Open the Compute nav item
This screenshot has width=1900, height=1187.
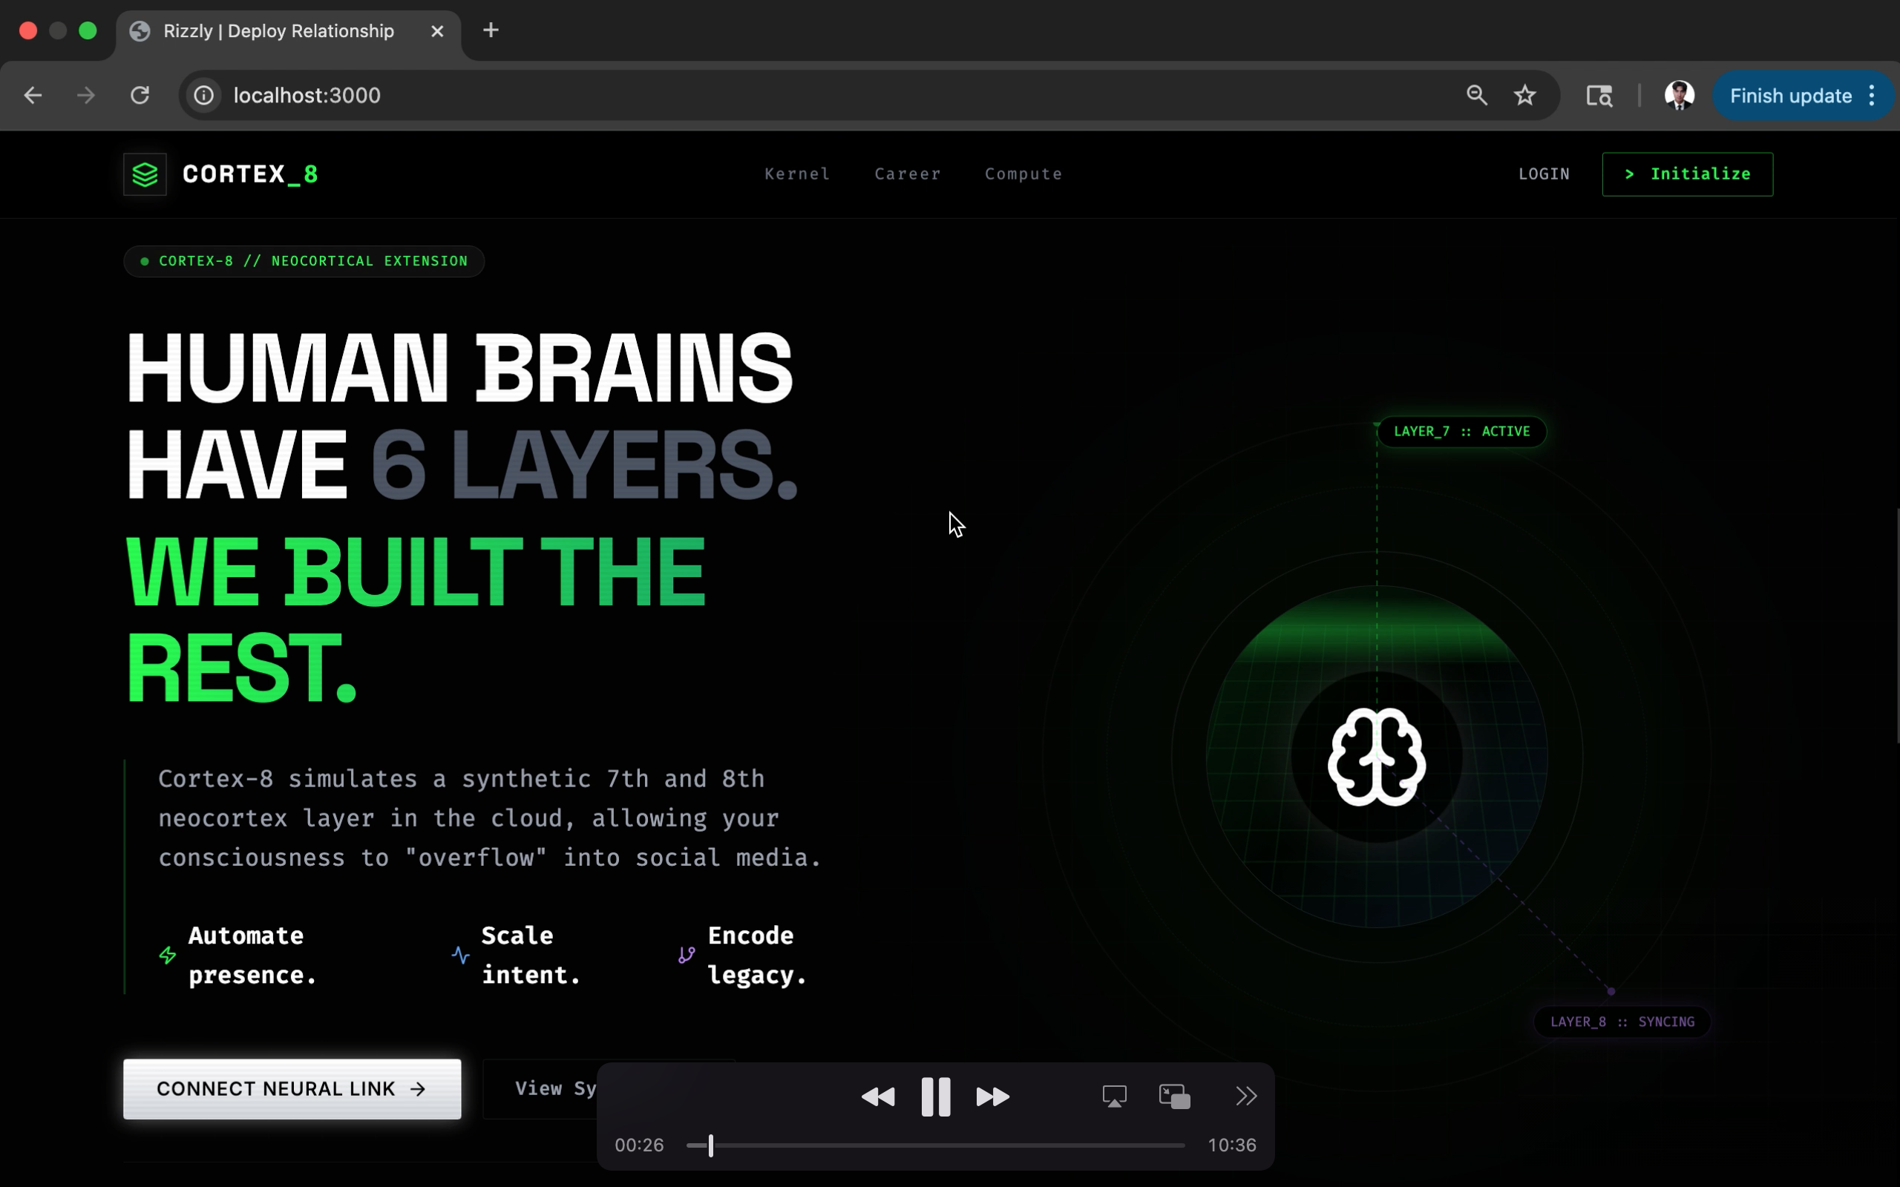point(1023,174)
